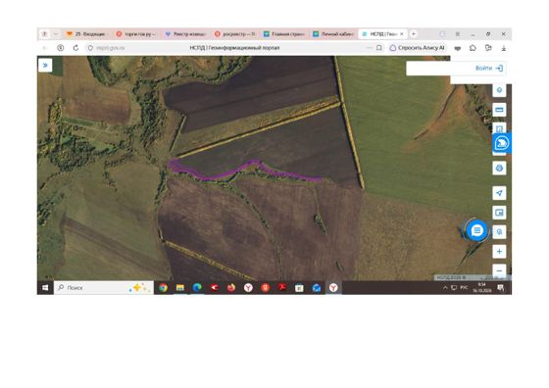Open the browser hamburger menu
The height and width of the screenshot is (388, 549).
point(457,34)
